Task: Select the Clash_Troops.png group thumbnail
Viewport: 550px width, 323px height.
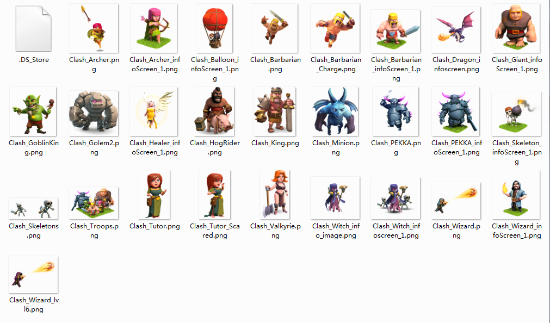Action: 94,203
